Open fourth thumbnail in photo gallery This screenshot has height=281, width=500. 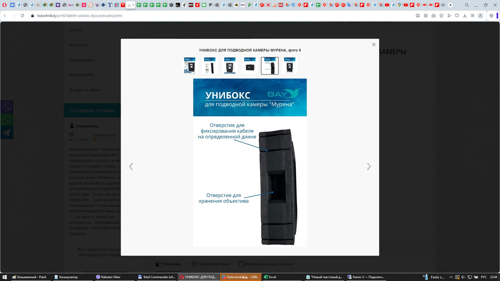click(x=250, y=66)
